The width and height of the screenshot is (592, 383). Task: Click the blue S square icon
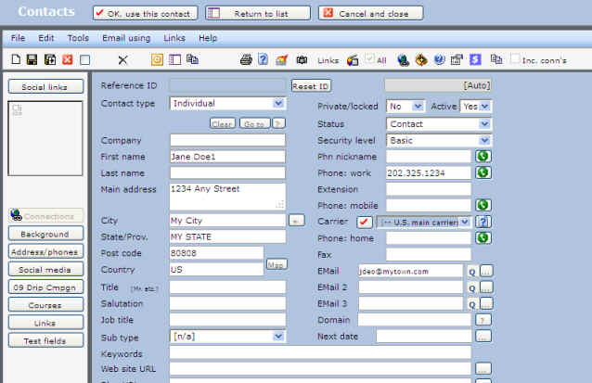(x=475, y=59)
